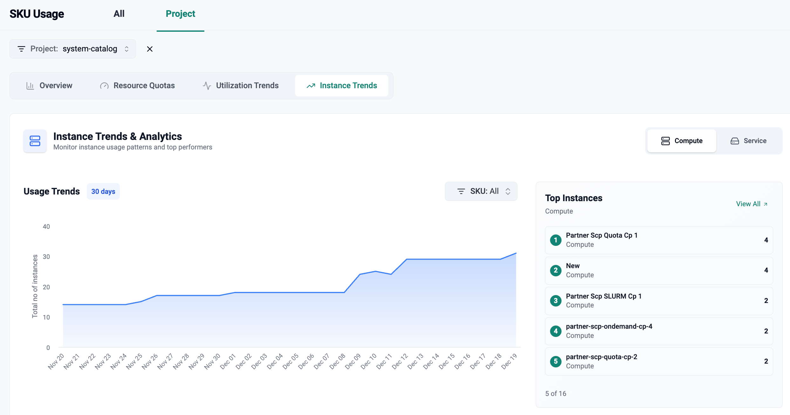Click the Utilization Trends pulse icon
The height and width of the screenshot is (415, 790).
207,86
